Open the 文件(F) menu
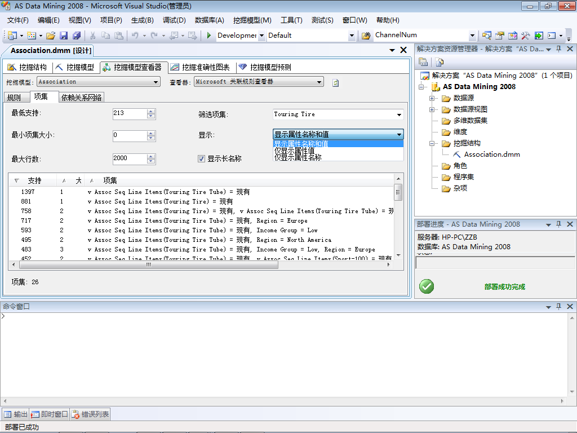 (x=17, y=20)
